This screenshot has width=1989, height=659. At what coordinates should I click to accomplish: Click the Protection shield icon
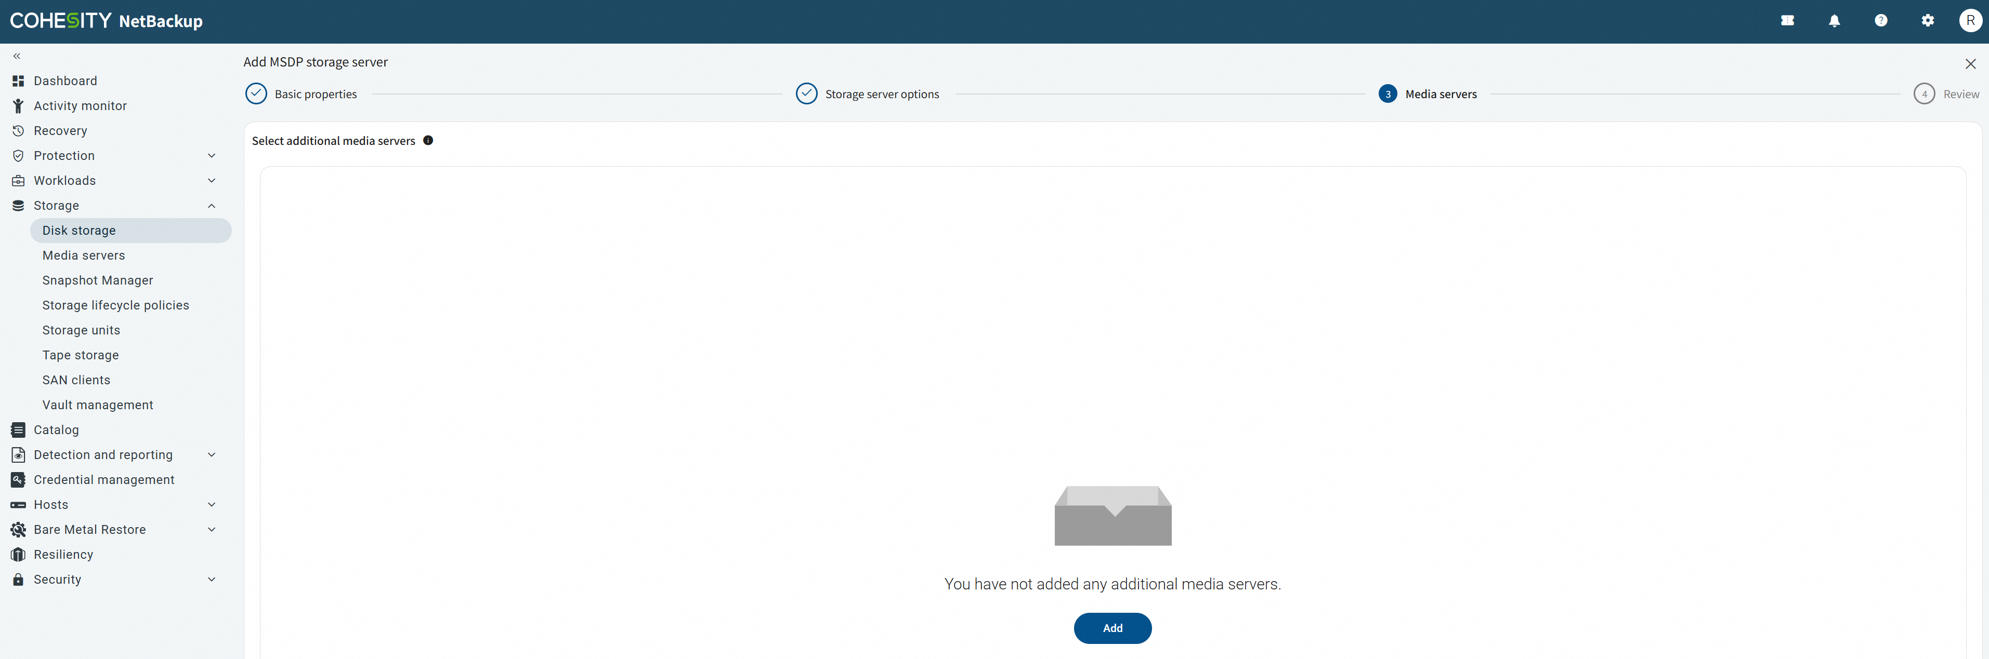19,156
